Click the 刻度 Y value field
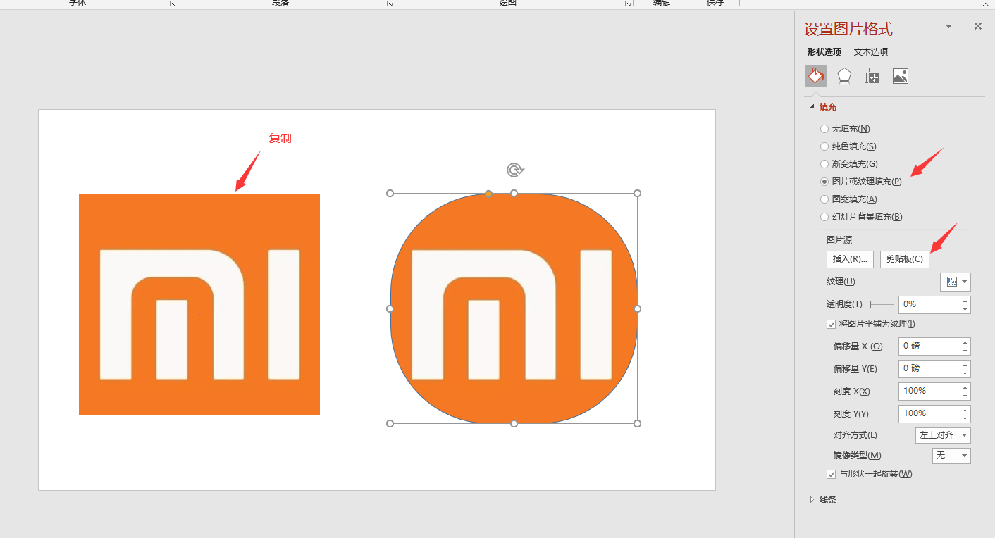995x538 pixels. (928, 413)
